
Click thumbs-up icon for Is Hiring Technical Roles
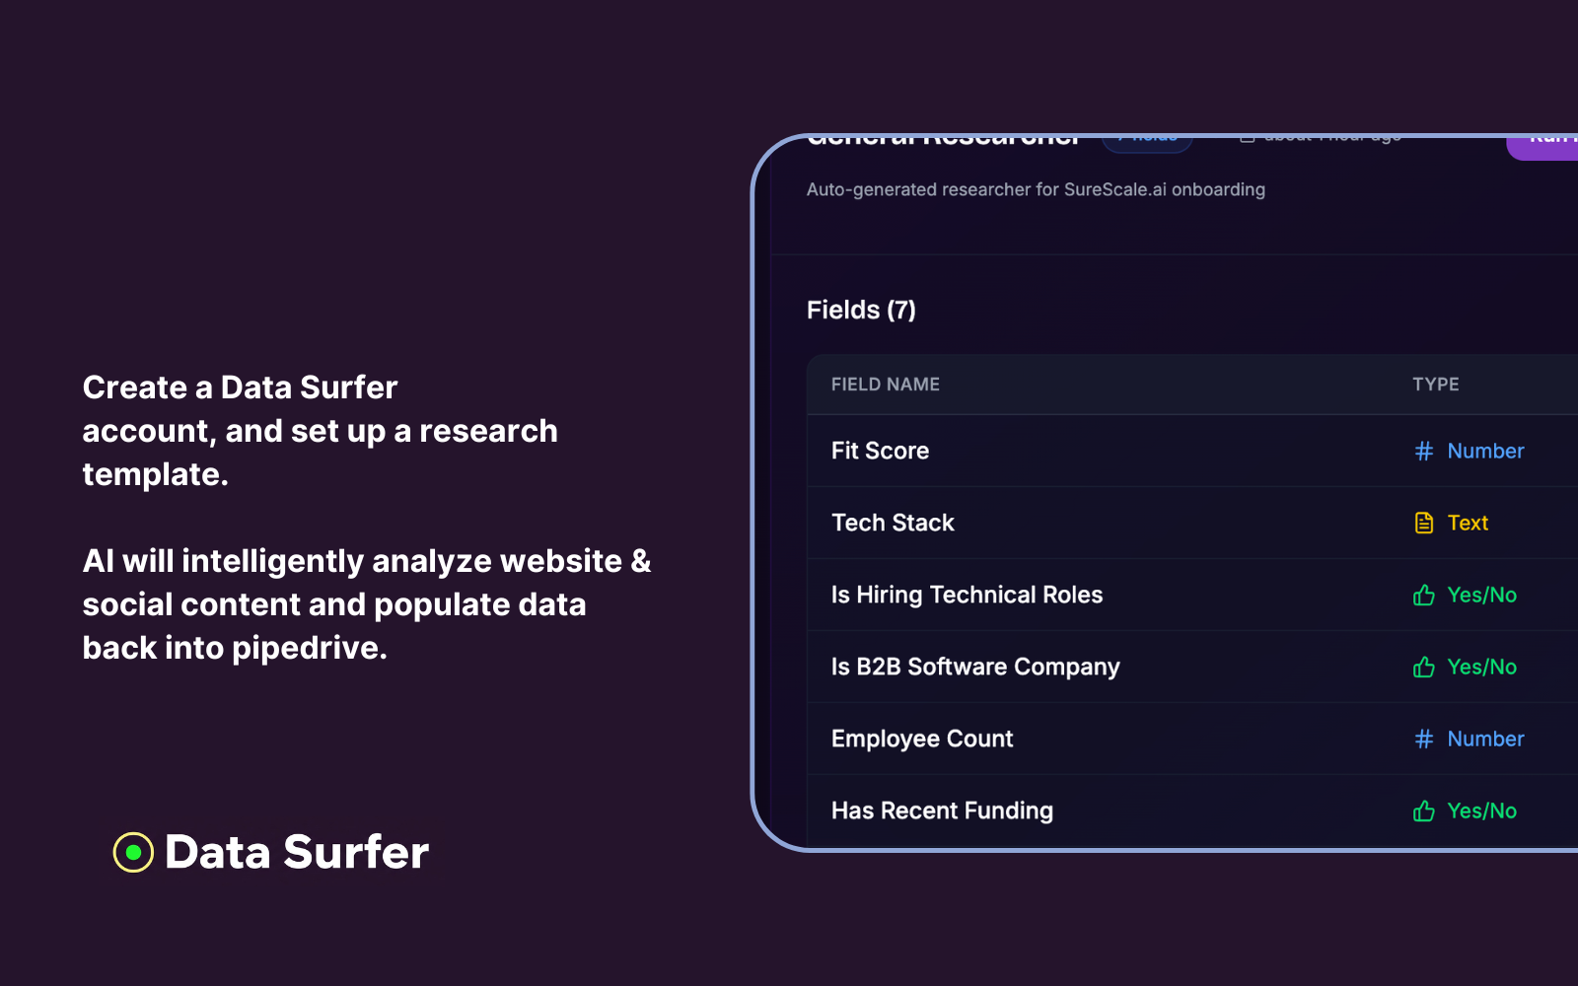coord(1423,596)
